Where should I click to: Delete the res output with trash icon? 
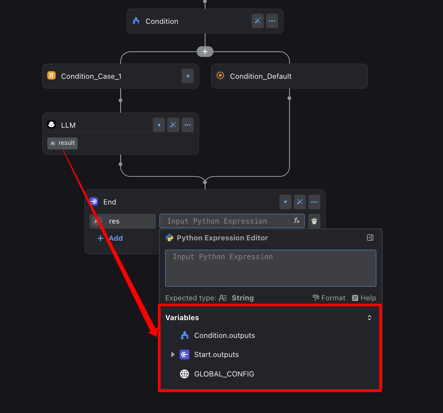(x=314, y=221)
